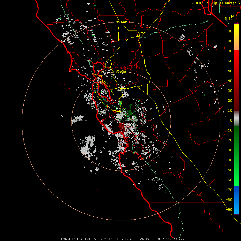Select the -80 value on velocity scale
This screenshot has height=241, width=241.
coord(229,200)
